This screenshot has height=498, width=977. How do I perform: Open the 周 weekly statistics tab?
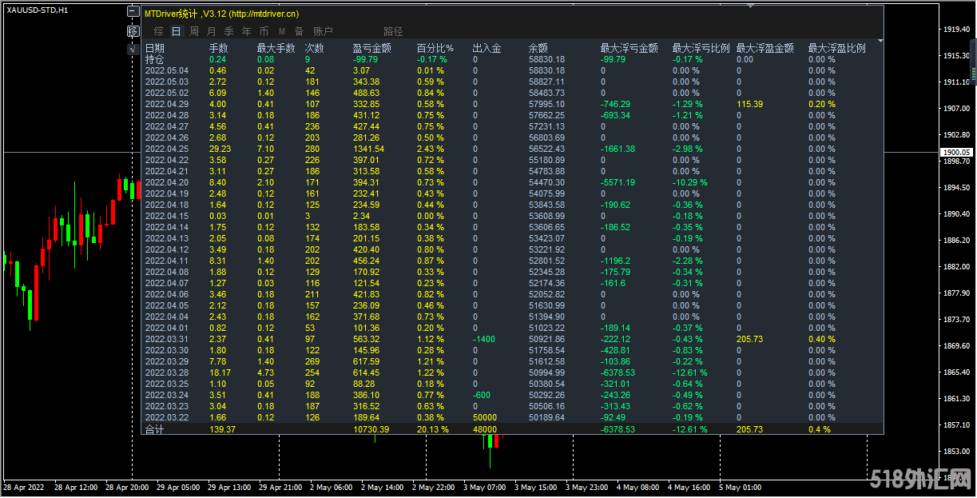click(194, 31)
